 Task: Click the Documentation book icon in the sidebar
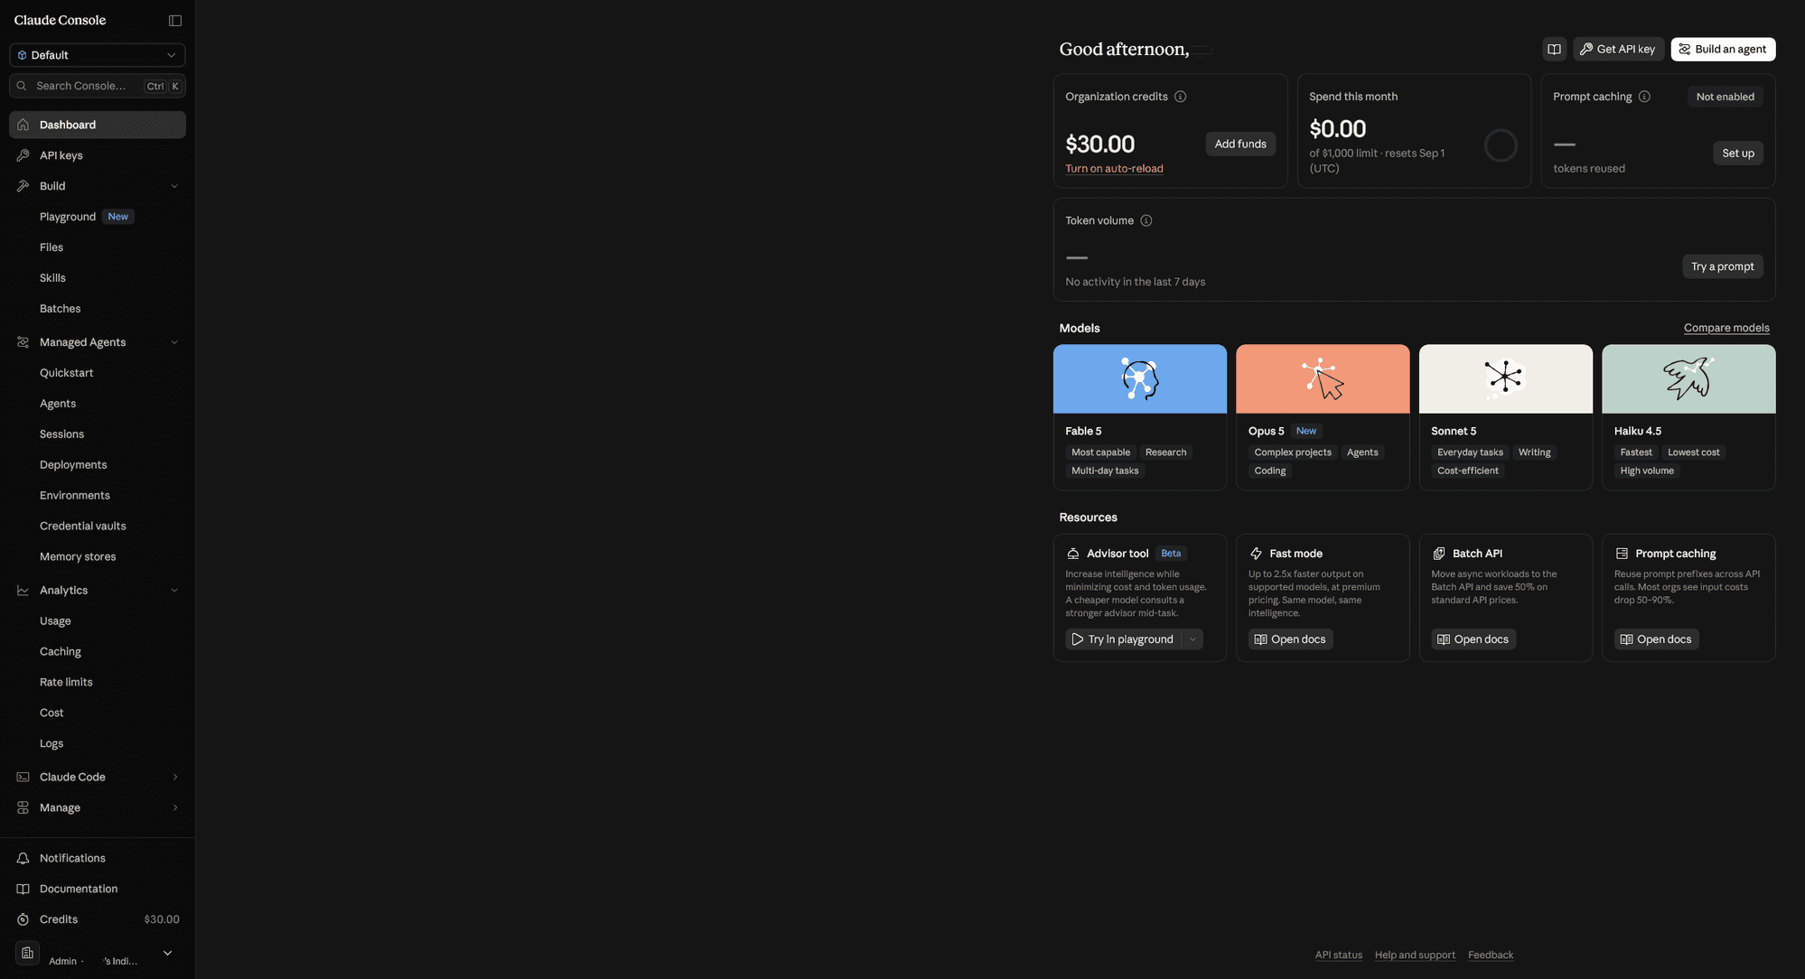23,889
